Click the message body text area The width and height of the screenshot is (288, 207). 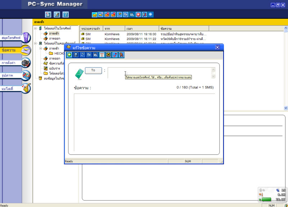[x=144, y=122]
